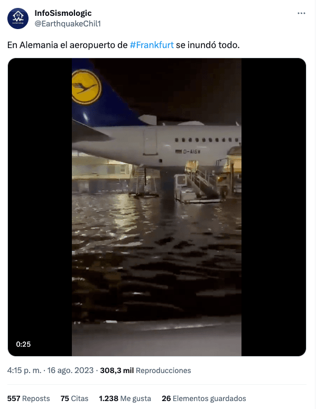This screenshot has height=409, width=316.
Task: Open the #Frankfurt hashtag
Action: coord(152,45)
